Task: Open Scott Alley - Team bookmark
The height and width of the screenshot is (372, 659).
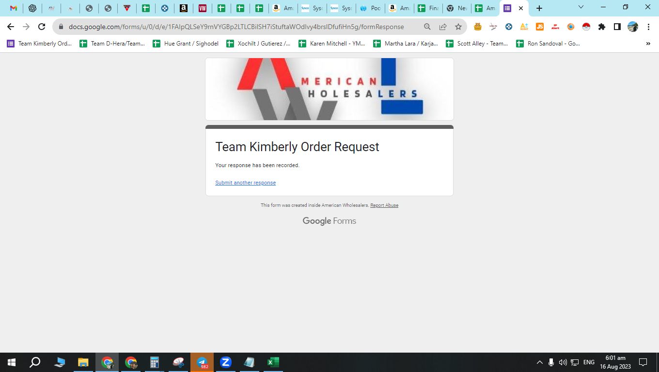Action: point(477,44)
